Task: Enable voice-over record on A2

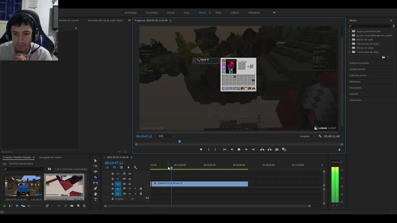Action: (141, 189)
